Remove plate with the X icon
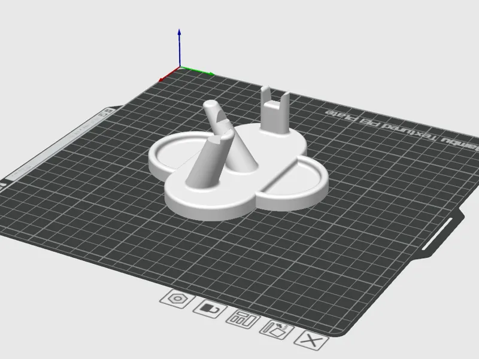The width and height of the screenshot is (479, 359). pyautogui.click(x=311, y=340)
